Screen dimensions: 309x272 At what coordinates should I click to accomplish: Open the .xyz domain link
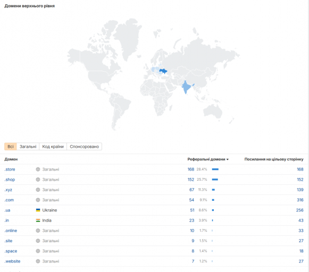9,190
